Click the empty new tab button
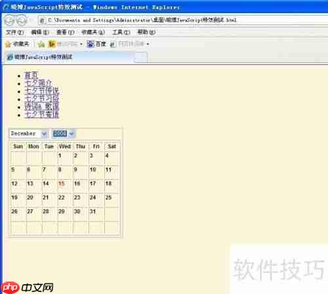328x294 pixels. tap(140, 58)
